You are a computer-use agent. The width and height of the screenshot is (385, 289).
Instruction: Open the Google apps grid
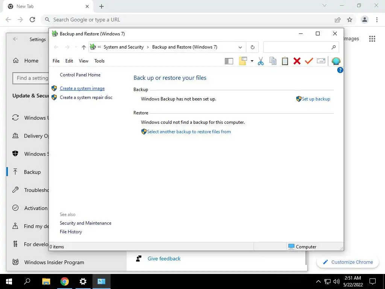click(x=372, y=39)
